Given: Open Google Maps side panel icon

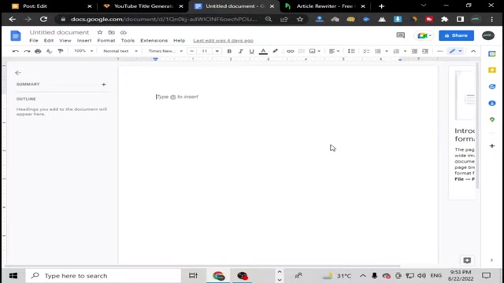Looking at the screenshot, I should click(491, 119).
